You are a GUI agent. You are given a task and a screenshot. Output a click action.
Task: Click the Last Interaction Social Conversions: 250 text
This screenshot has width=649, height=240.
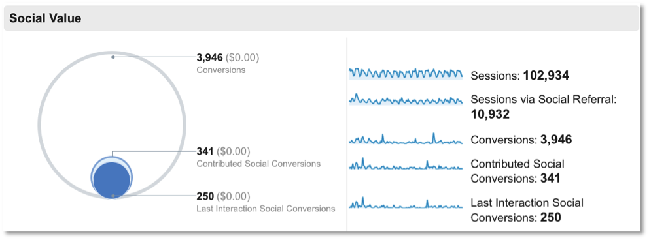pos(527,210)
